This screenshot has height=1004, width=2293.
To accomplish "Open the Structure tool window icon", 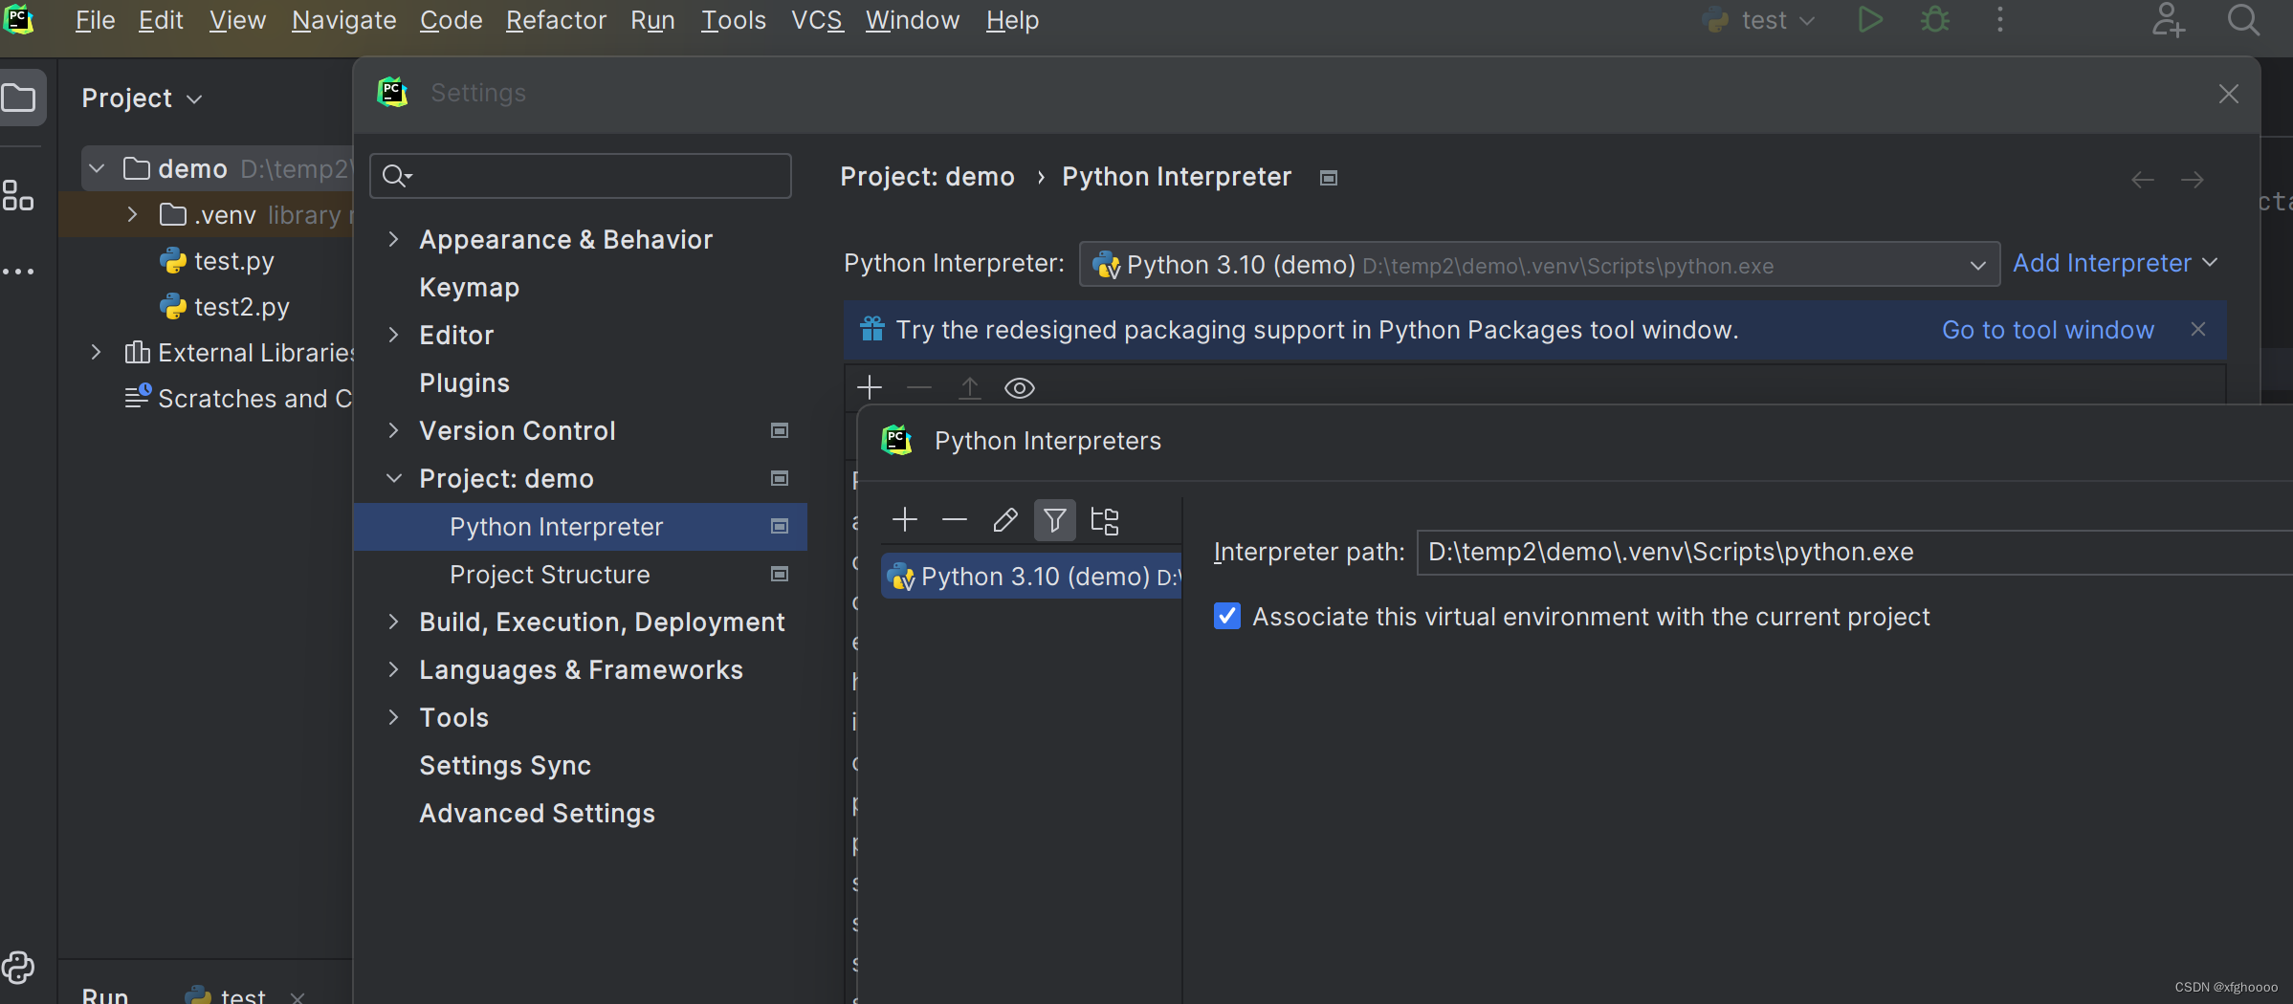I will pos(18,196).
